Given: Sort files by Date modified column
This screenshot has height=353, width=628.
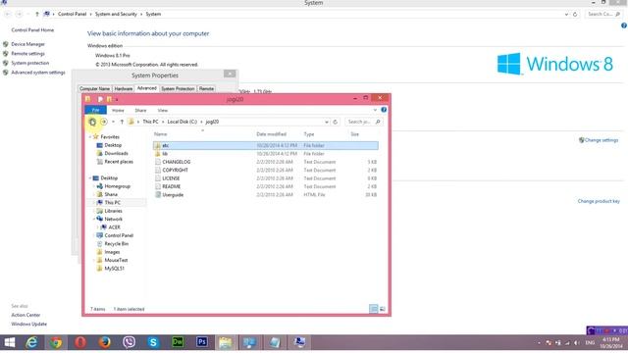Looking at the screenshot, I should click(271, 134).
